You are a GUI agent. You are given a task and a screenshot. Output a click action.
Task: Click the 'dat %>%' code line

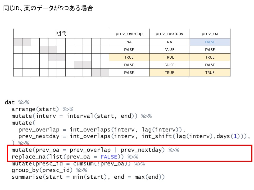coord(17,102)
